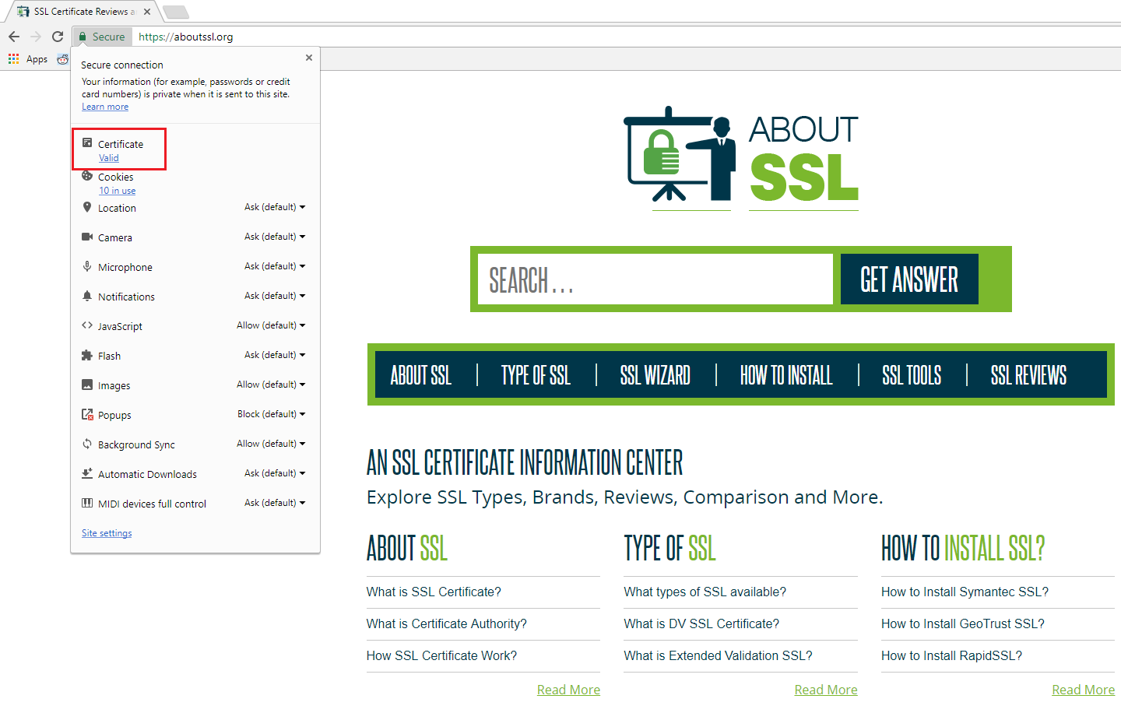Image resolution: width=1121 pixels, height=713 pixels.
Task: Open the Learn more link
Action: pyautogui.click(x=105, y=107)
